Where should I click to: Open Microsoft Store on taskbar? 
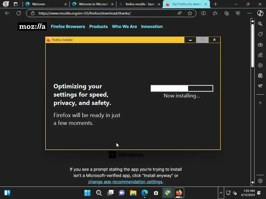click(x=156, y=193)
